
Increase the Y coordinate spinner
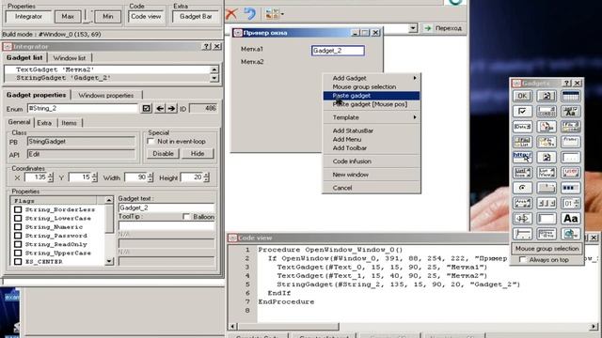click(x=94, y=176)
